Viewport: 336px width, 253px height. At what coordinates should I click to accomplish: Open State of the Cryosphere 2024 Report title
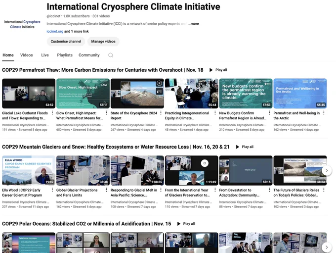[x=134, y=115]
